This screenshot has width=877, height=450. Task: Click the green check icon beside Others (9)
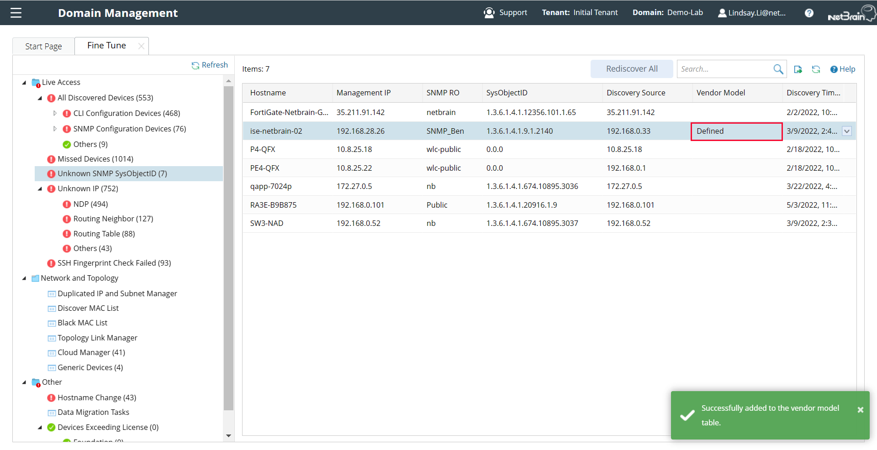point(67,144)
